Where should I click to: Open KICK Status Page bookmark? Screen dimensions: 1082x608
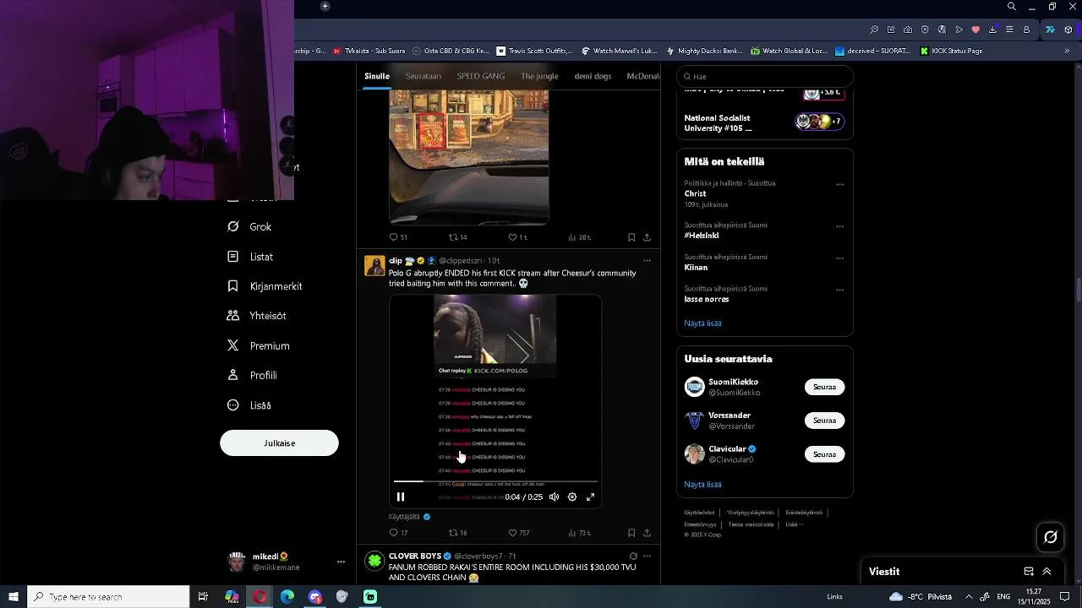(x=950, y=51)
